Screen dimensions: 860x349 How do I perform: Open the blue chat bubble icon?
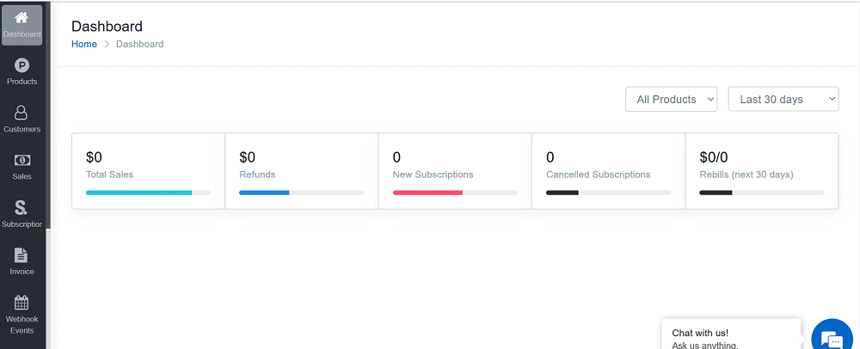[832, 336]
